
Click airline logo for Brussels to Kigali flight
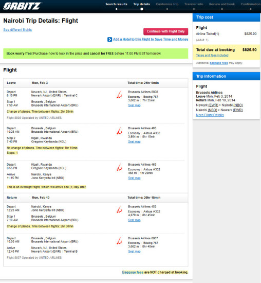(119, 131)
